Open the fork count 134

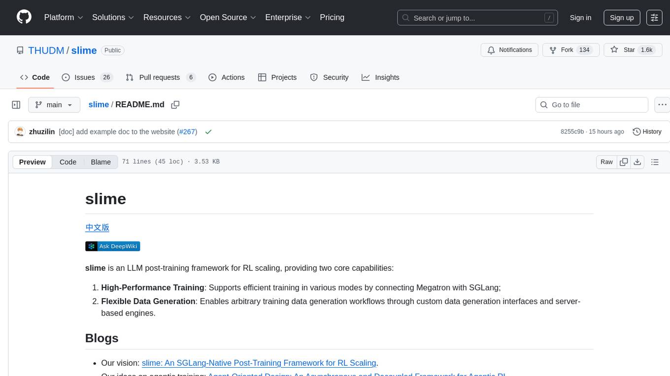[x=584, y=50]
